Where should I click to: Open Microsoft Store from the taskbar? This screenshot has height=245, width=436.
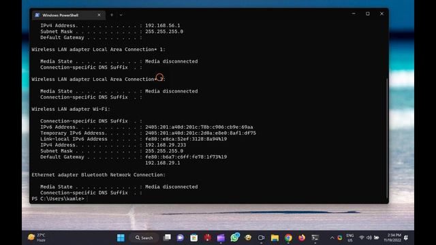(x=193, y=238)
